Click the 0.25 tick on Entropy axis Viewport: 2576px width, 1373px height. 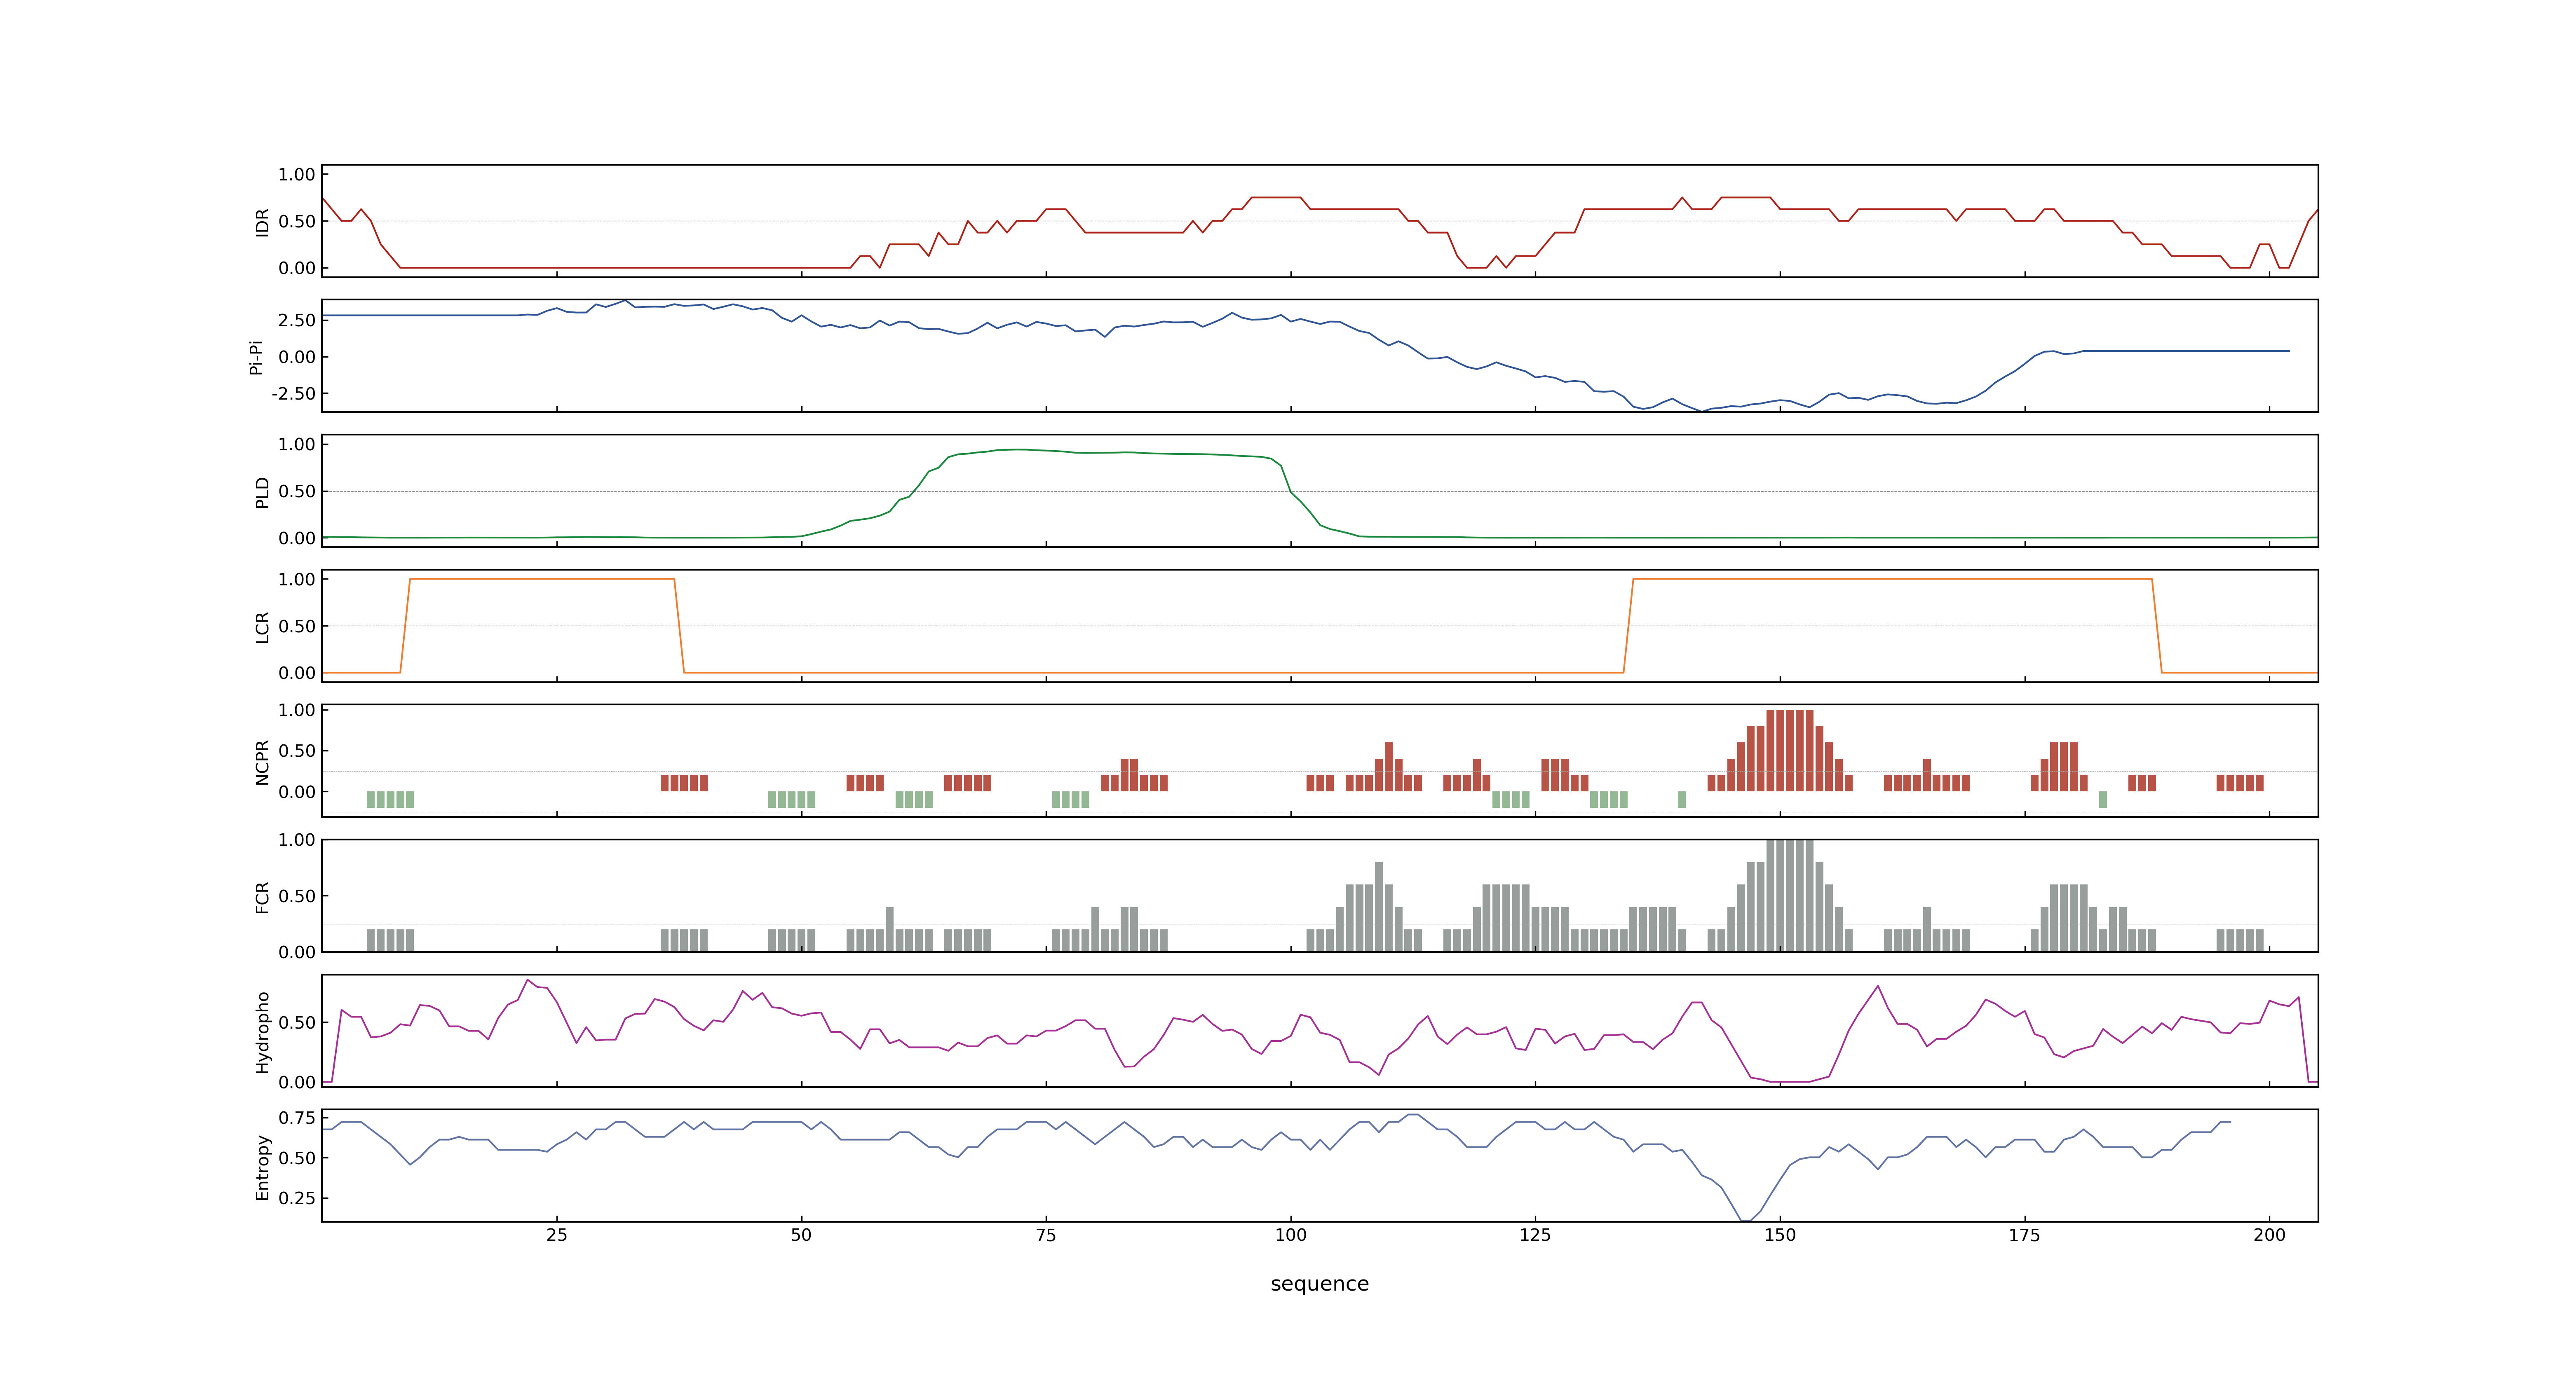[x=297, y=1197]
